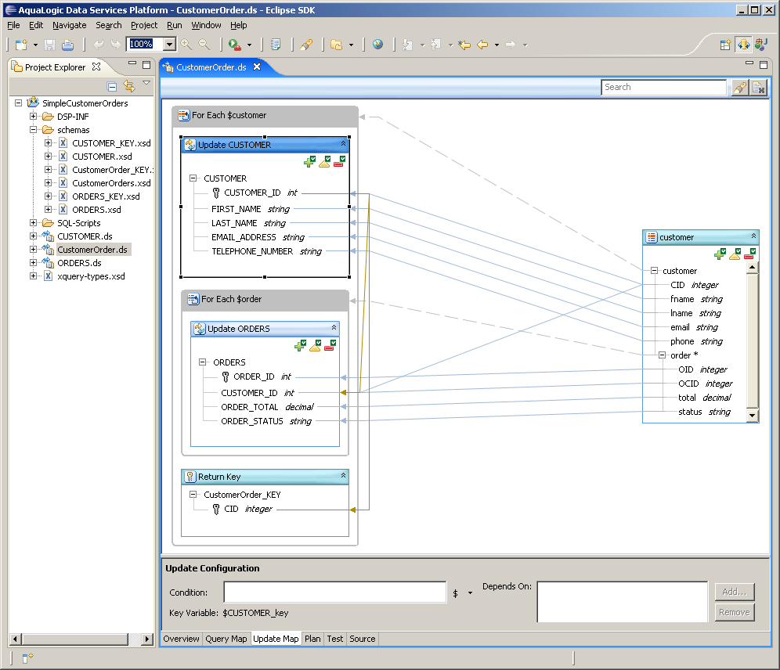
Task: Click the Save toolbar icon
Action: [x=49, y=45]
